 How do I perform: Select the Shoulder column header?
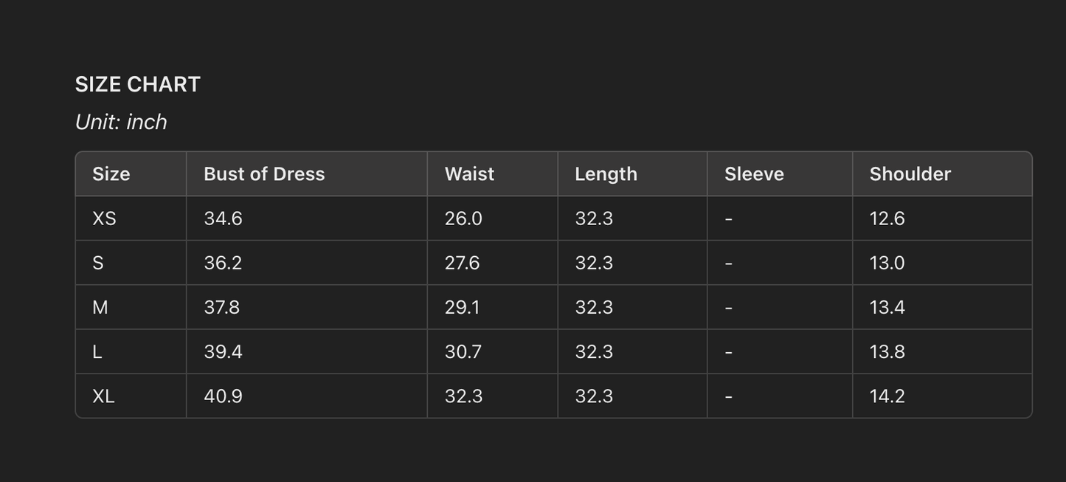pos(910,174)
